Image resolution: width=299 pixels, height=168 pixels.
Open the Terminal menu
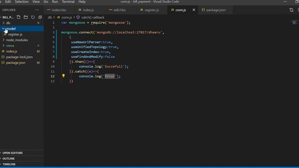click(x=68, y=2)
